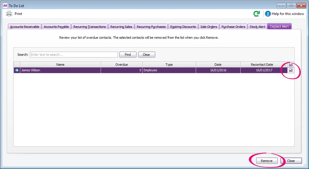Open the Accounts Receivable tab

coord(25,27)
